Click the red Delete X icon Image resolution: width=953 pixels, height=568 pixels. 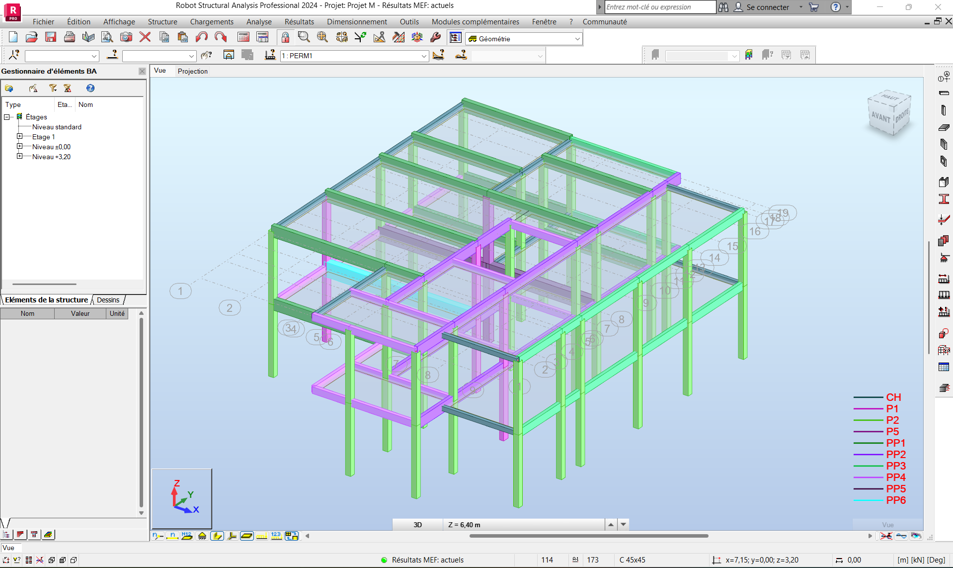click(145, 37)
